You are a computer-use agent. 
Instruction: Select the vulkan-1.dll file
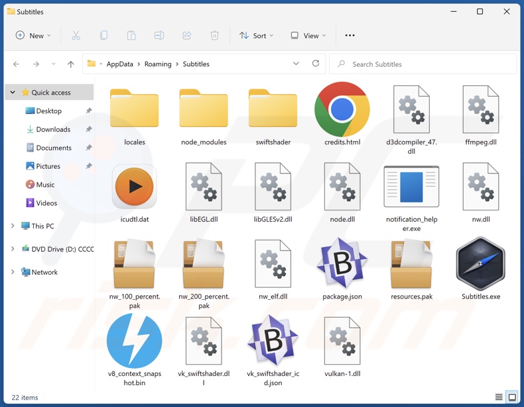[x=342, y=347]
